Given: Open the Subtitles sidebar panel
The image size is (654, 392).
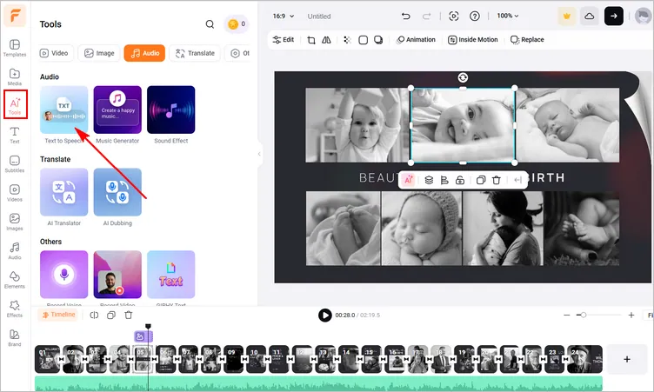Looking at the screenshot, I should (x=15, y=164).
